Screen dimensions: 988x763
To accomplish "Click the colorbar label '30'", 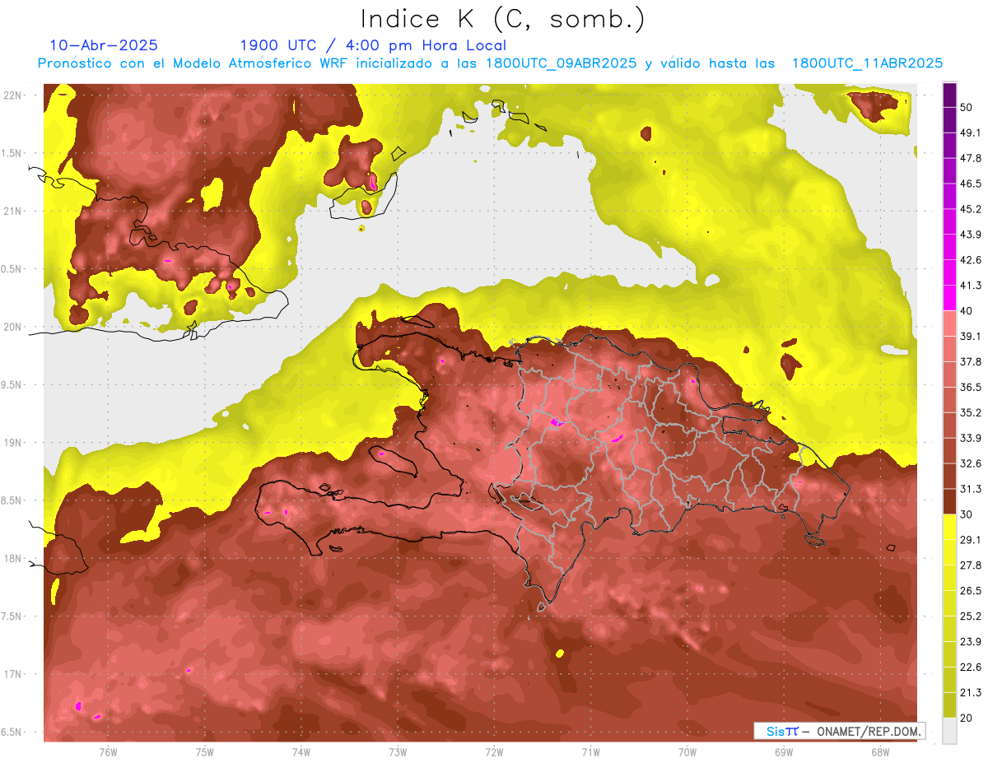I will 967,514.
